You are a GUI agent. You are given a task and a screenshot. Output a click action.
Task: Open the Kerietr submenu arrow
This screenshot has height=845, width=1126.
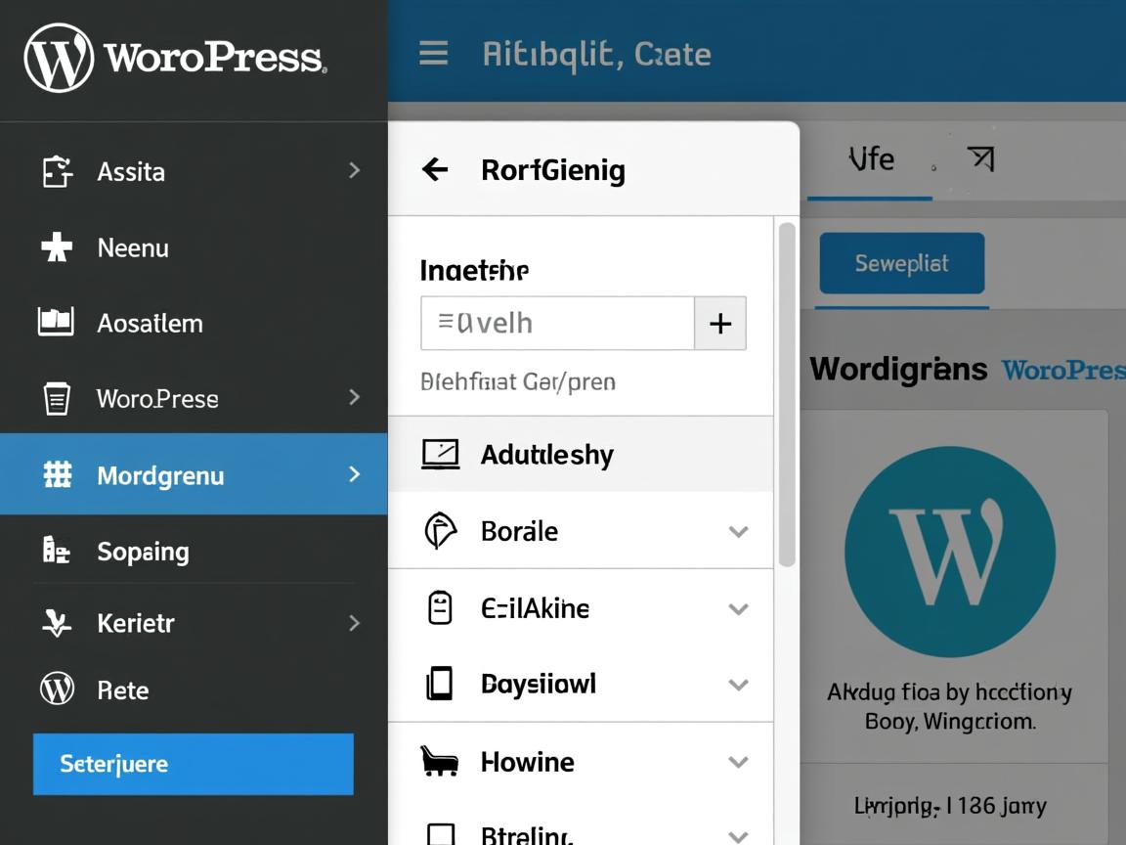[x=354, y=623]
